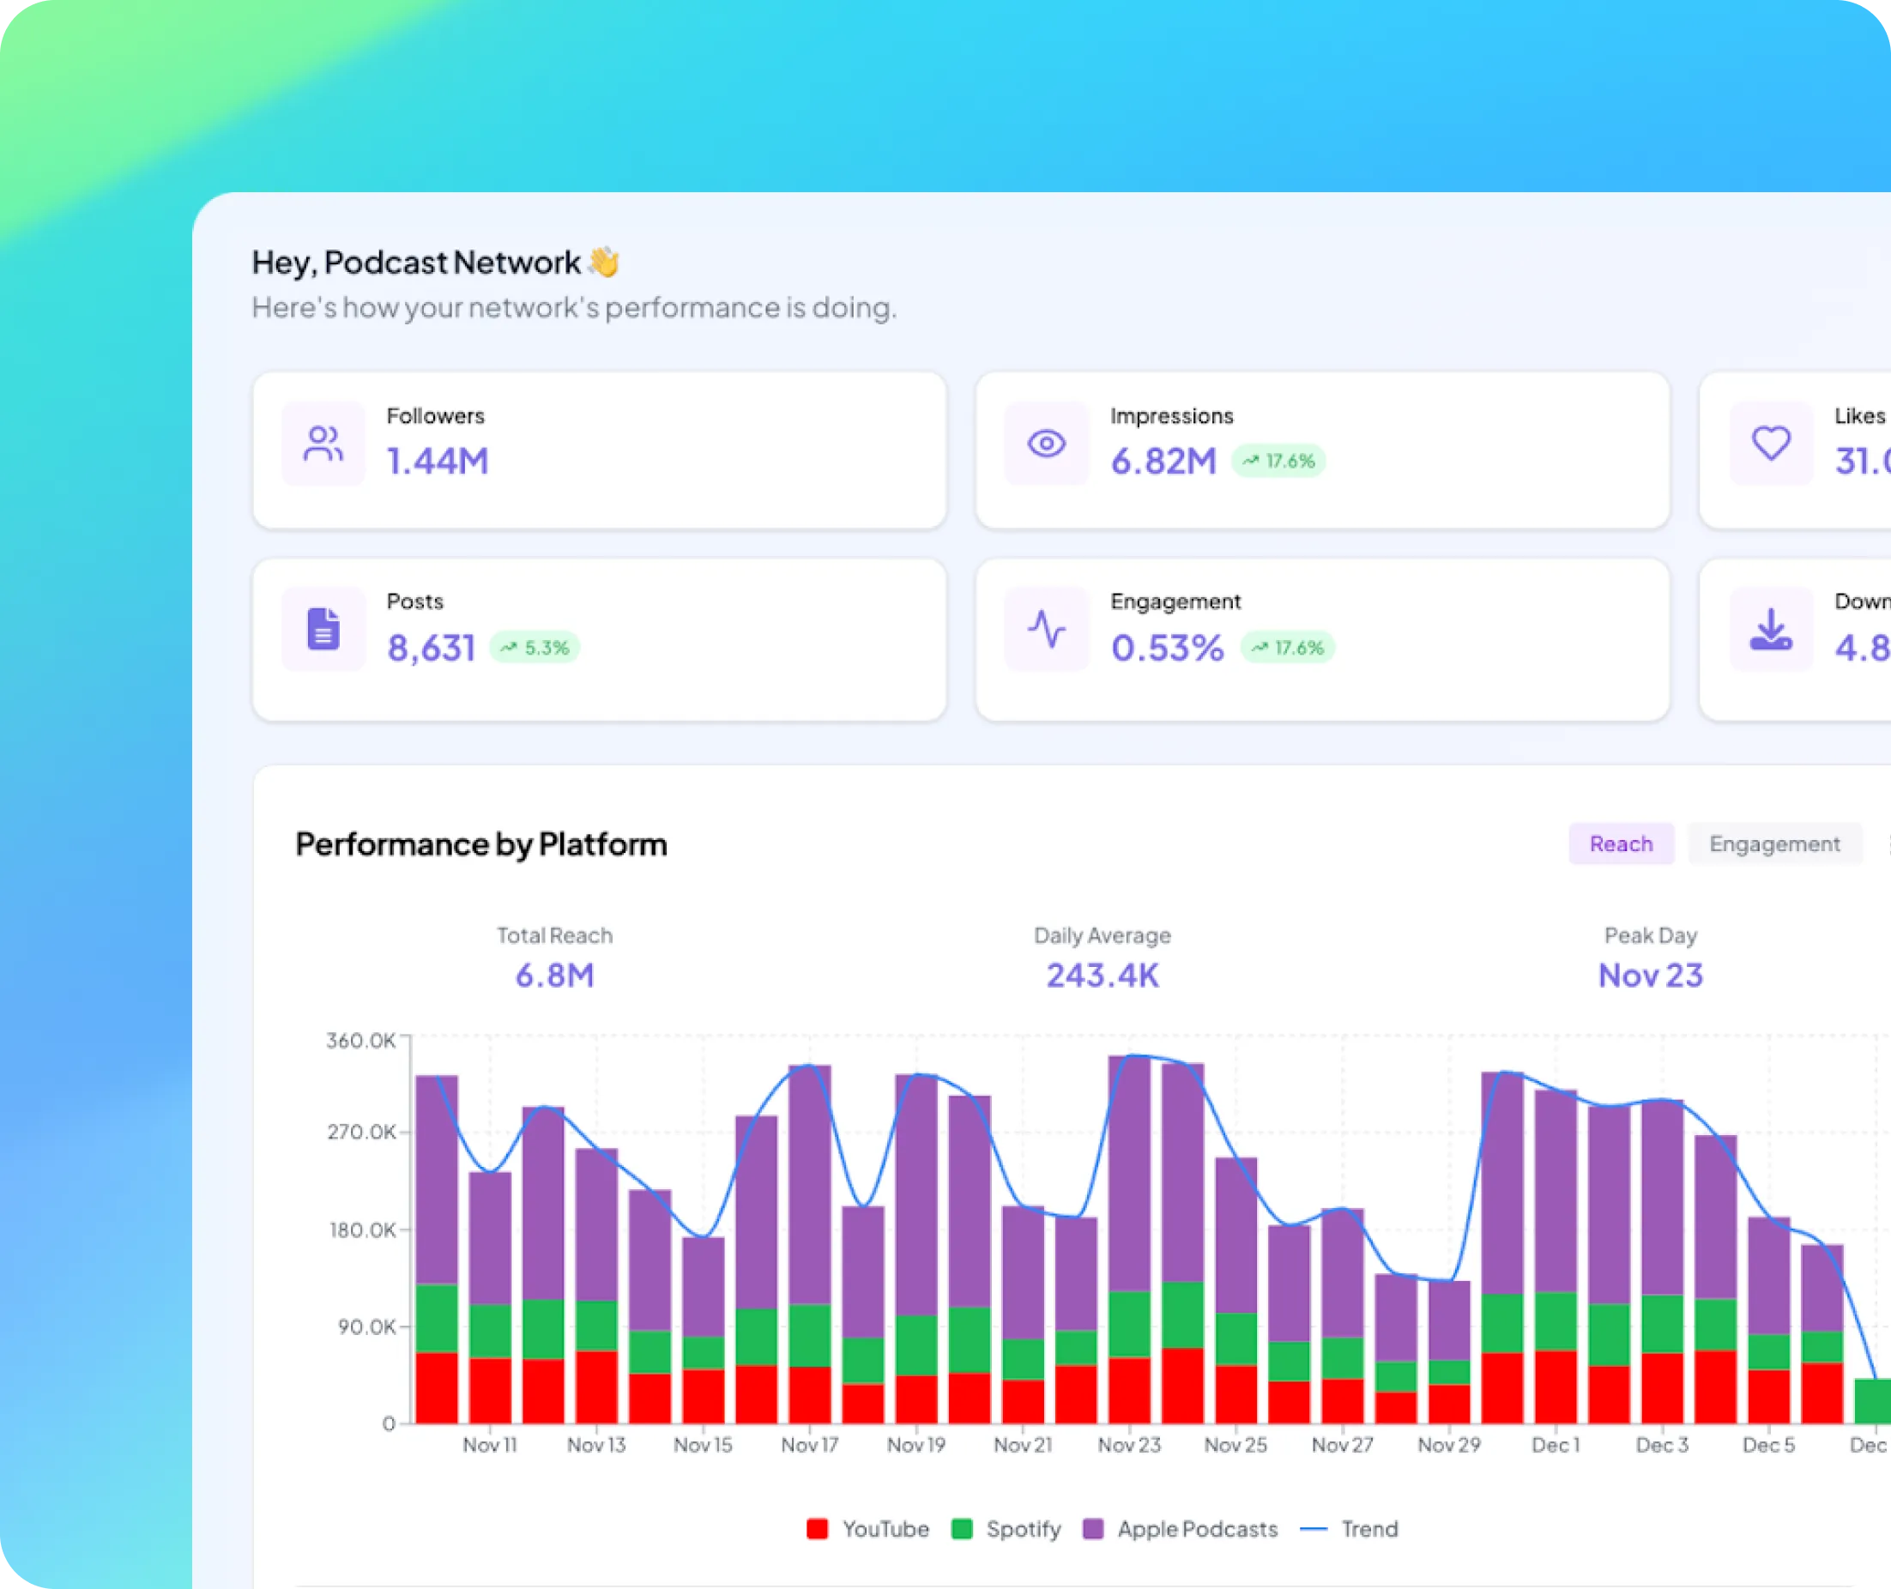Select the Likes heart icon
This screenshot has width=1891, height=1589.
1769,444
